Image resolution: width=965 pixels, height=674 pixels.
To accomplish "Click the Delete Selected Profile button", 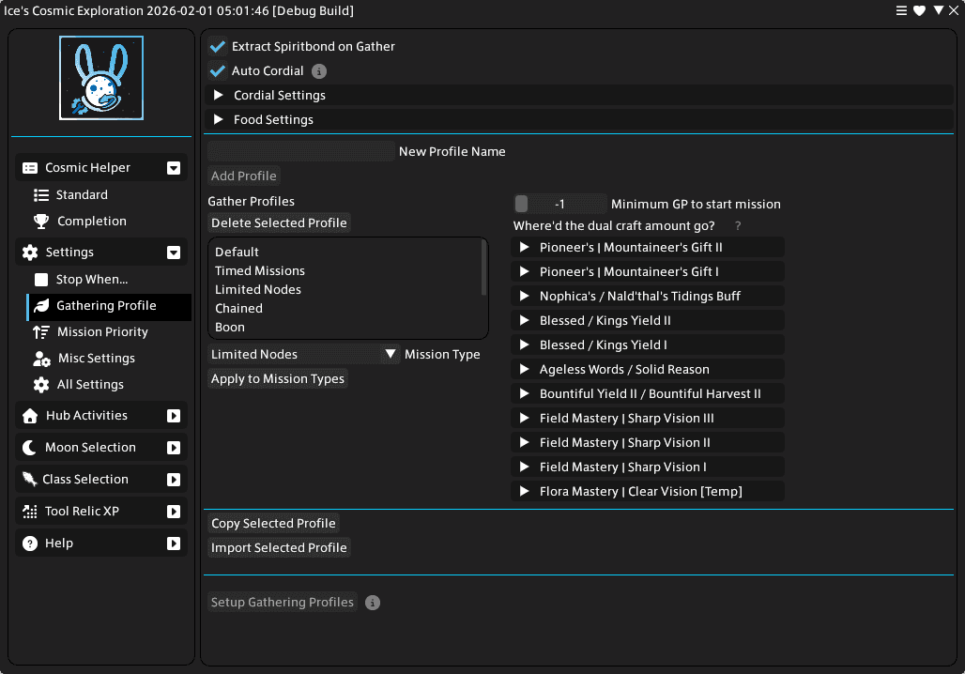I will tap(279, 223).
